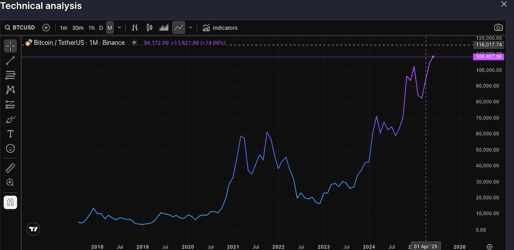Expand the chart style dropdown arrow
Image resolution: width=514 pixels, height=250 pixels.
pos(190,28)
